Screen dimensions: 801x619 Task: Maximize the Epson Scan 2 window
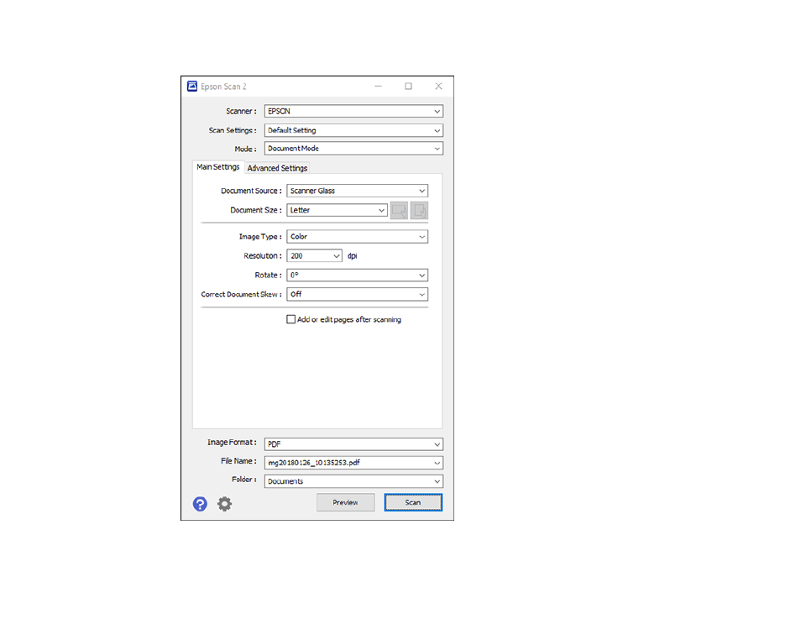pos(408,87)
